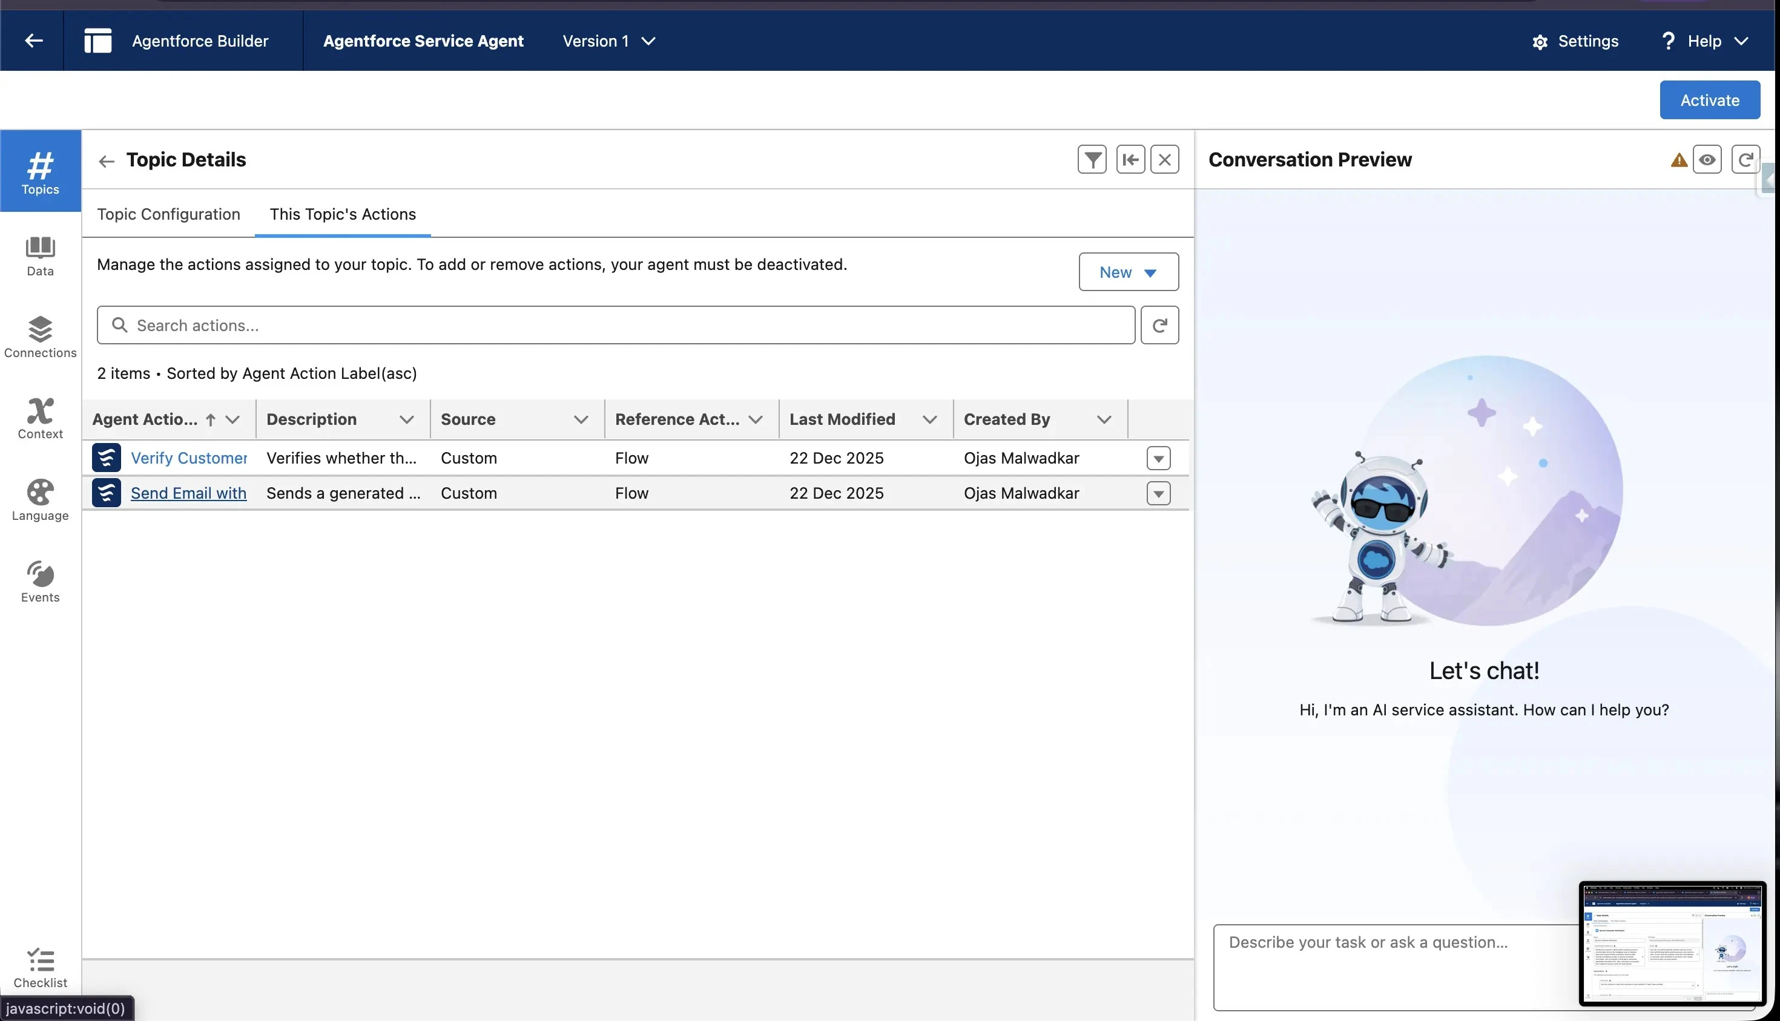The height and width of the screenshot is (1021, 1780).
Task: Click the filter icon in Topic Details
Action: point(1091,160)
